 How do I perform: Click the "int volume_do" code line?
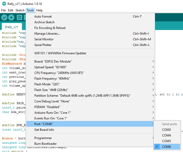point(14,68)
